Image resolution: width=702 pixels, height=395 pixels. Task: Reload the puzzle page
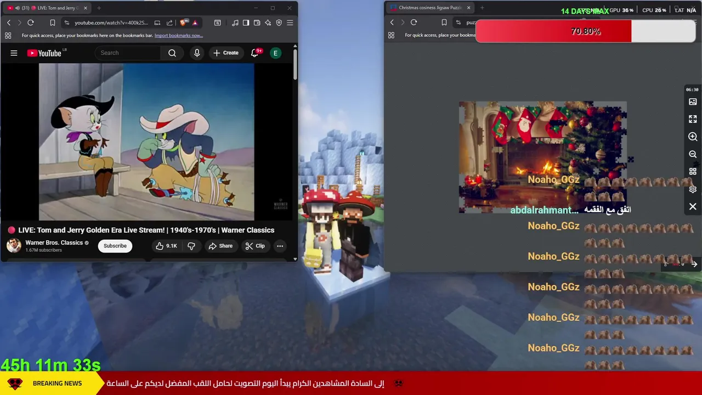coord(414,22)
